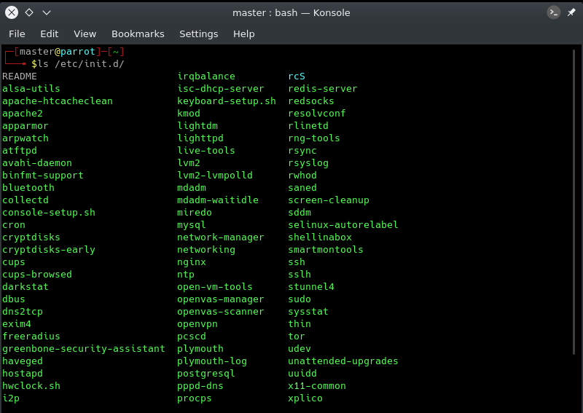Click the openvpn entry

coord(197,324)
